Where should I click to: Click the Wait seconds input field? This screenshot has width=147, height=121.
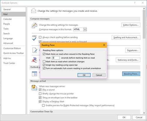coord(56,58)
